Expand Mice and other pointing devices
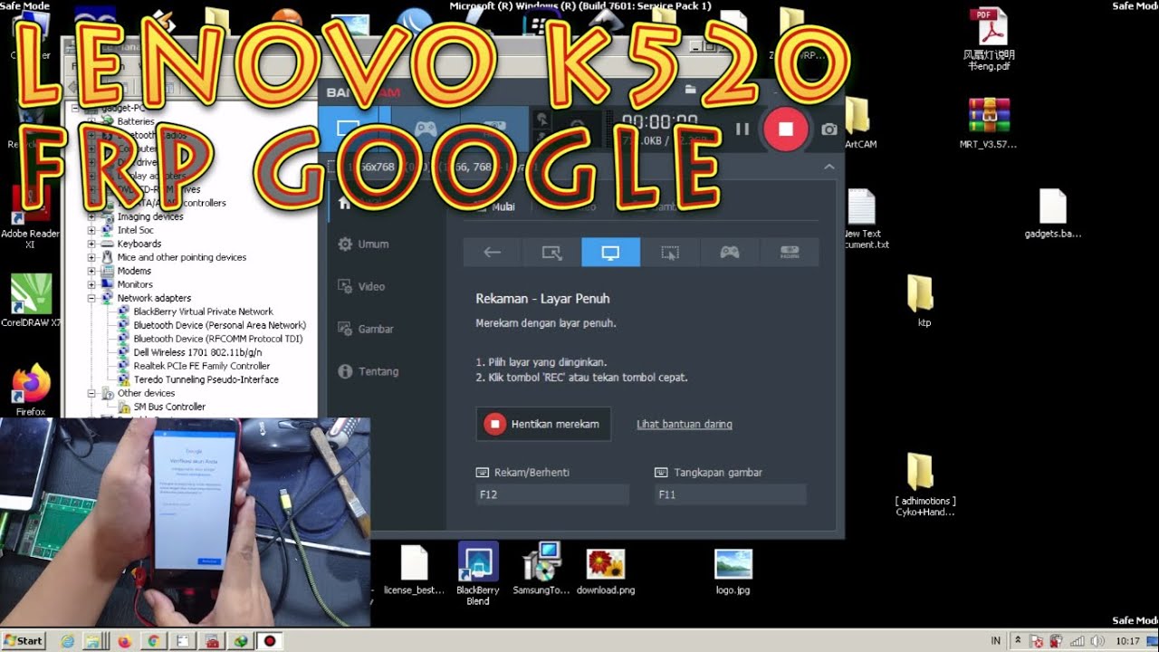1159x652 pixels. click(x=91, y=258)
